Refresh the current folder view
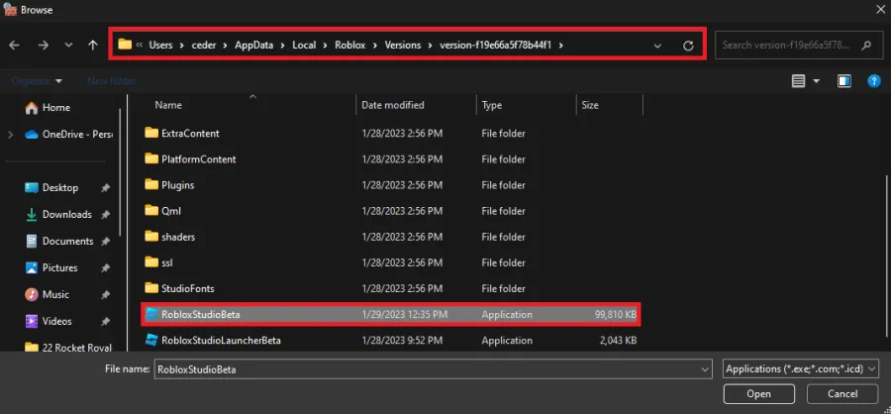This screenshot has height=414, width=891. (688, 47)
